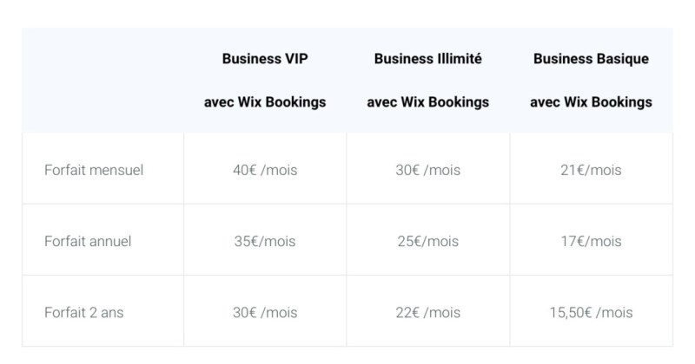This screenshot has width=695, height=364.
Task: Click the blank area beneath the table
Action: 347,355
